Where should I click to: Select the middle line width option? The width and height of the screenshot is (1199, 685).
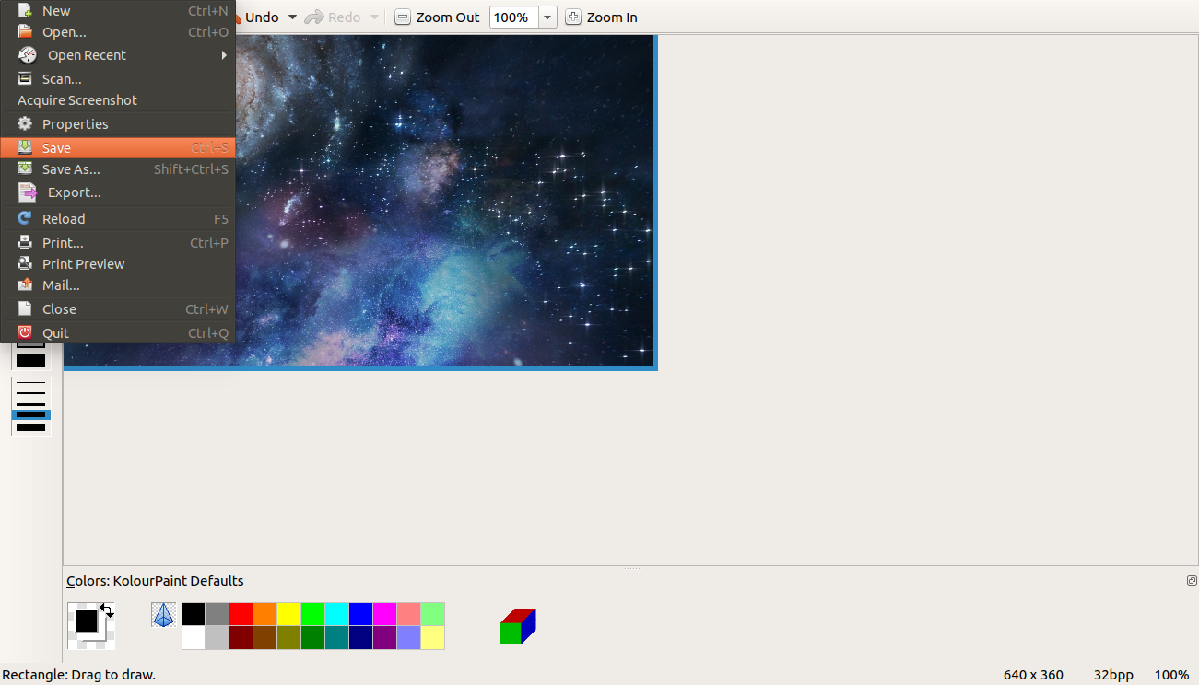30,404
